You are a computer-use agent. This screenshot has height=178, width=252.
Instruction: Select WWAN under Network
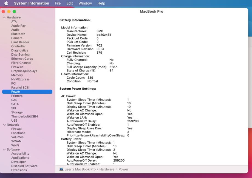[16, 141]
